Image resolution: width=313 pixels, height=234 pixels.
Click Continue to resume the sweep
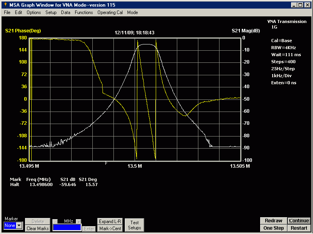[x=299, y=221]
